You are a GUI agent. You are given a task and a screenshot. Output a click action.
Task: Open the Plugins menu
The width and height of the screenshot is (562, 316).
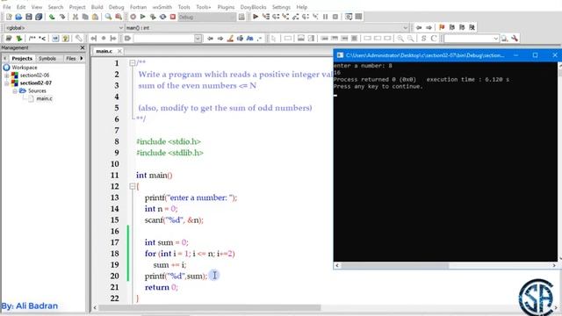tap(226, 7)
